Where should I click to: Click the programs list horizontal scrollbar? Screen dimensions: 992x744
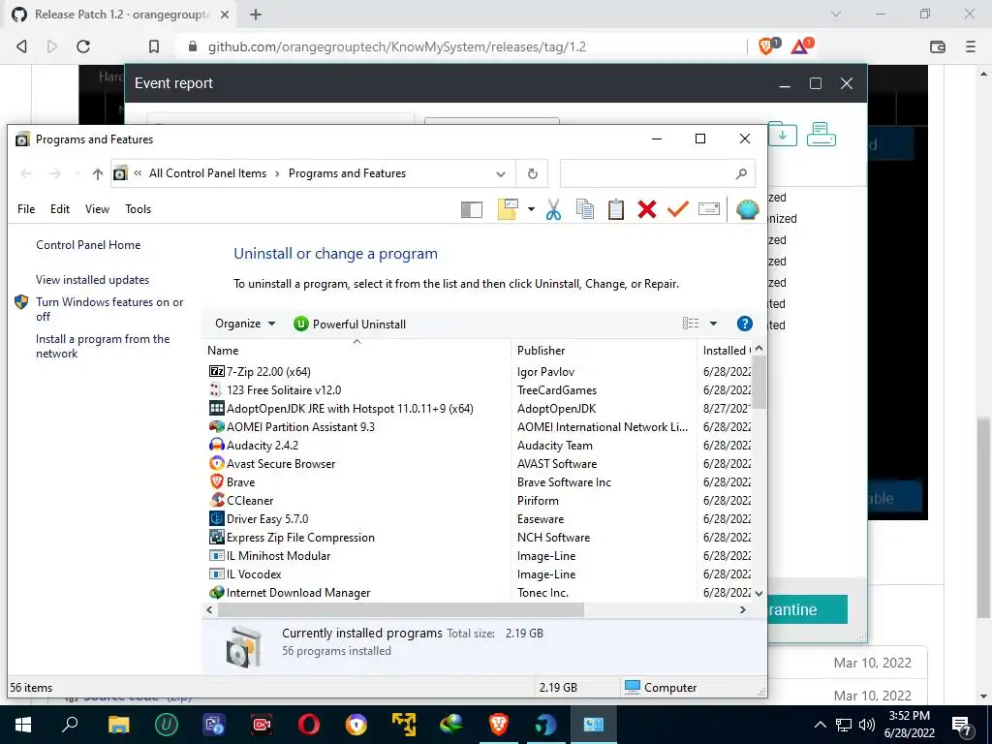click(400, 610)
